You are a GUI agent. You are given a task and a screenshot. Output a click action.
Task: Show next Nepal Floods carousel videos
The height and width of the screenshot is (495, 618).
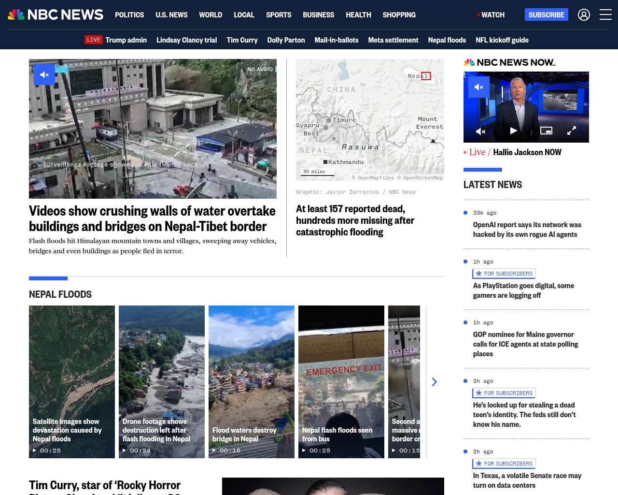tap(434, 382)
